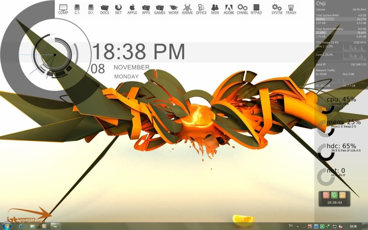The height and width of the screenshot is (230, 368).
Task: Open the taskbar clock showing 18:38
Action: [x=353, y=226]
